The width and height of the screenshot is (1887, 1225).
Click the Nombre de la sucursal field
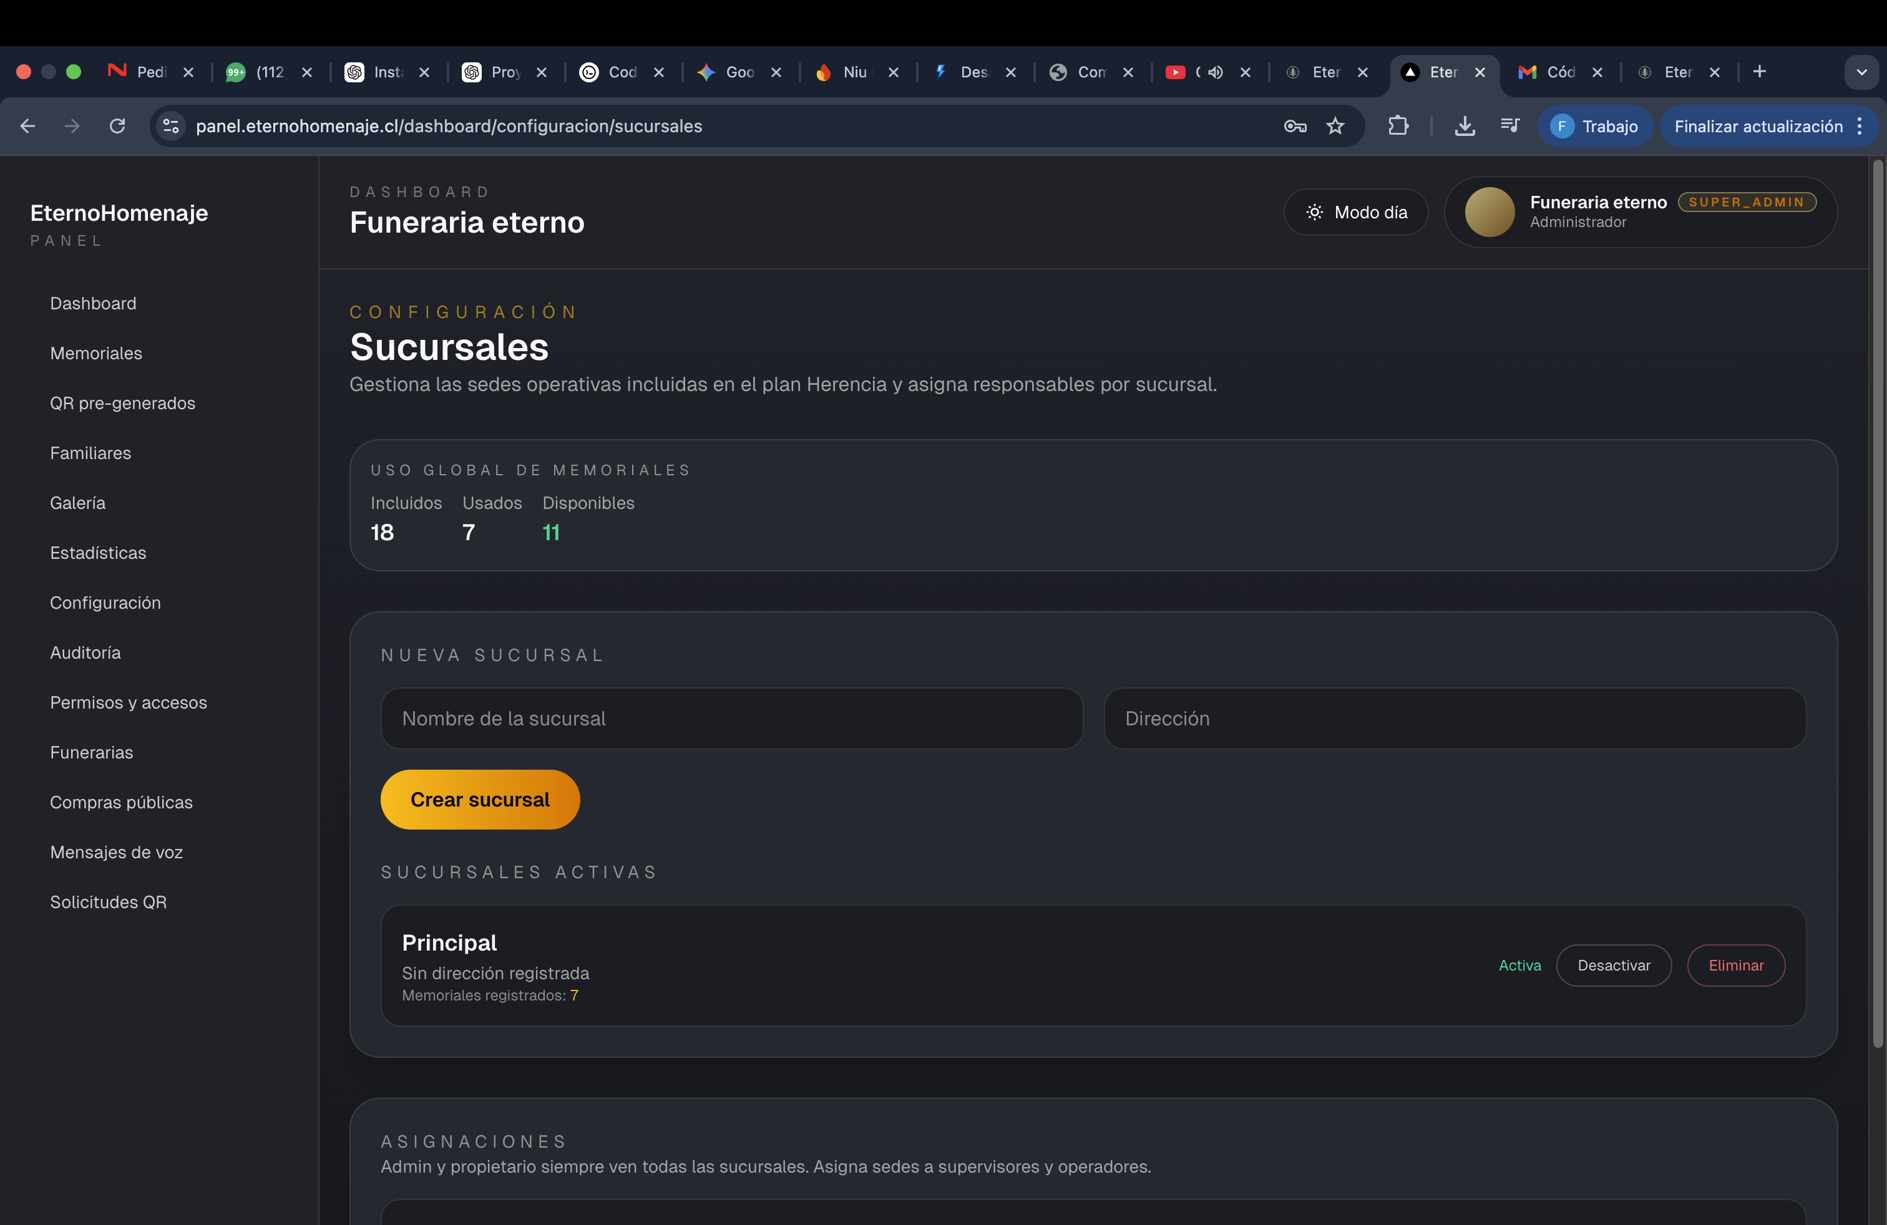(731, 719)
